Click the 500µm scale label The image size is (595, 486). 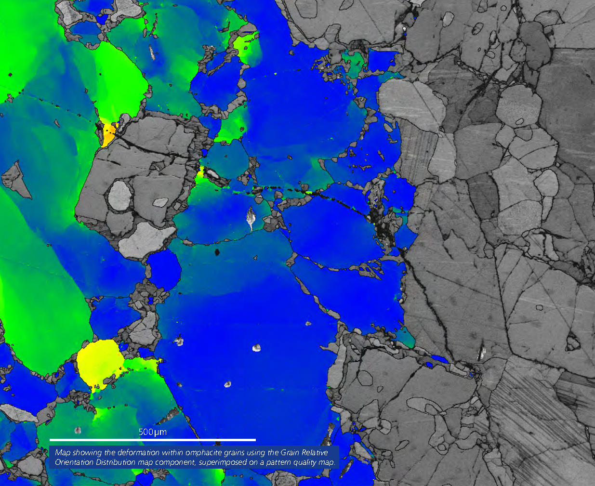[x=152, y=432]
